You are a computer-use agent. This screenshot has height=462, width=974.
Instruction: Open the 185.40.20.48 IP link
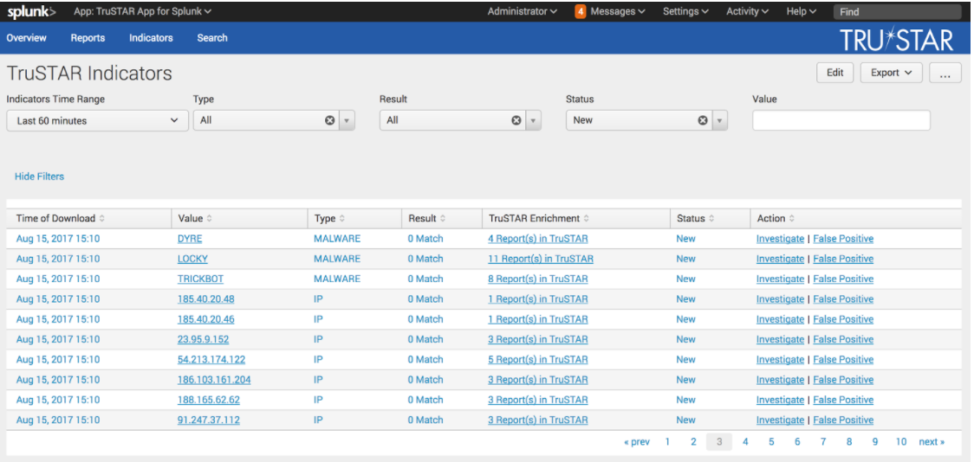[206, 298]
